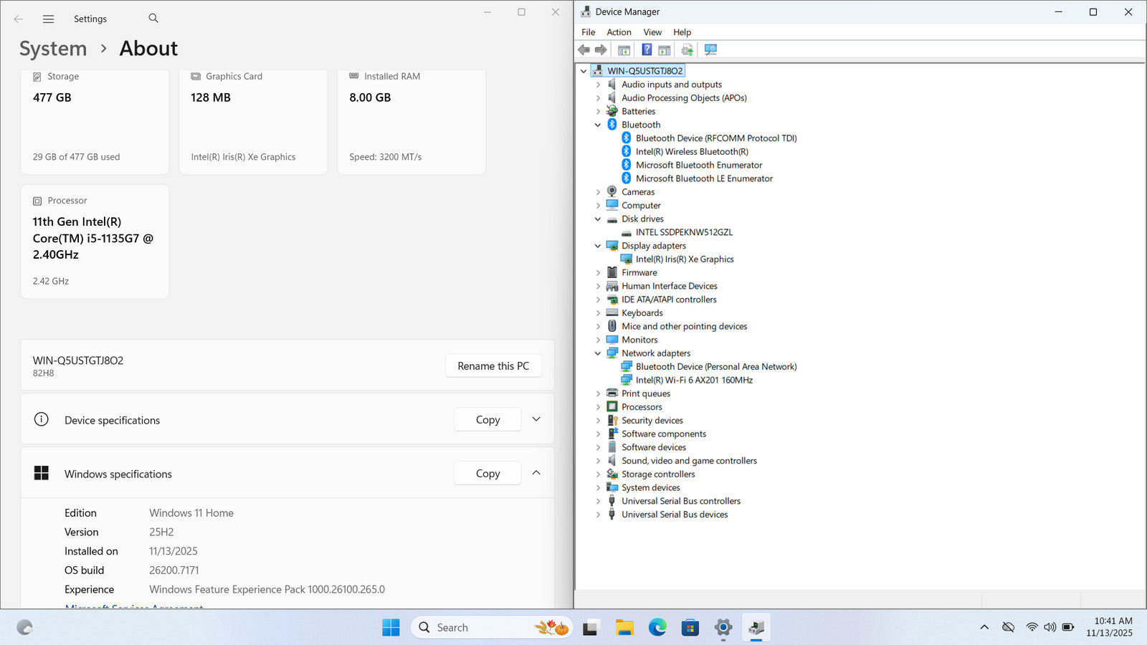Open the View menu in Device Manager

(652, 32)
